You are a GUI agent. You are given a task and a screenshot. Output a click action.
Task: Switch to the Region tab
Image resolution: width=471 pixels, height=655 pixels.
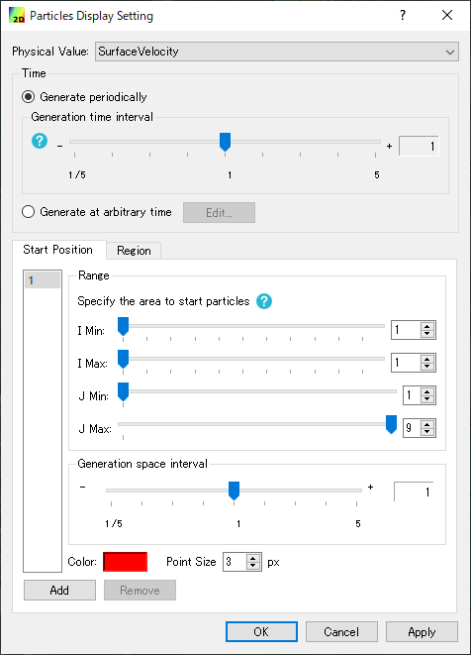134,251
